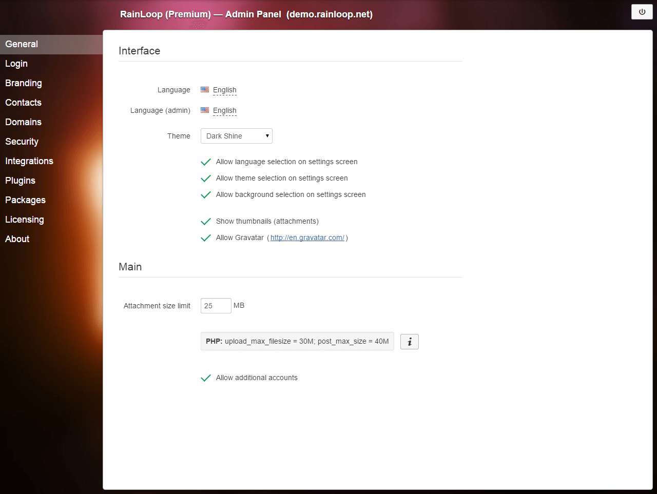The width and height of the screenshot is (657, 494).
Task: Go to the Plugins sidebar item
Action: [x=21, y=181]
